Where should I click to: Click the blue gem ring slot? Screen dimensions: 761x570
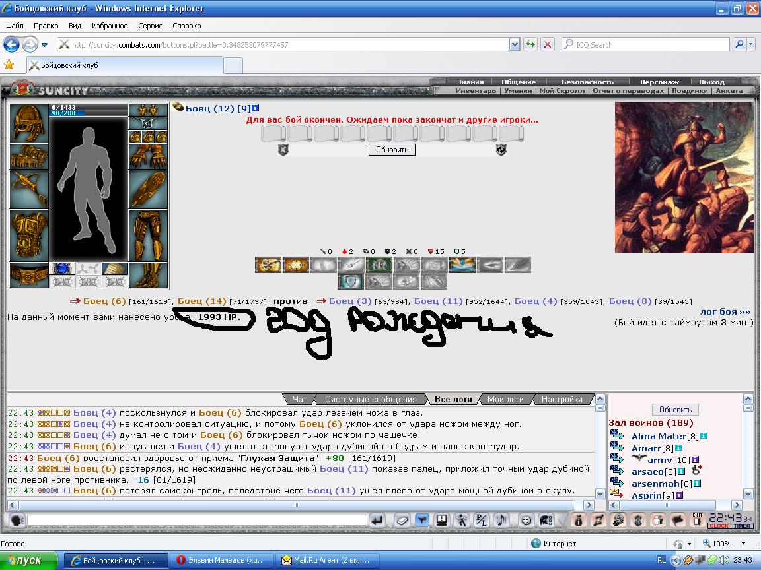coord(61,269)
